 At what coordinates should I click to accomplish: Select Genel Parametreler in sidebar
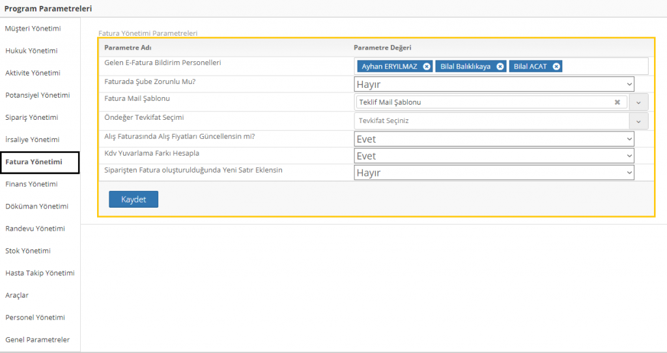pos(37,340)
